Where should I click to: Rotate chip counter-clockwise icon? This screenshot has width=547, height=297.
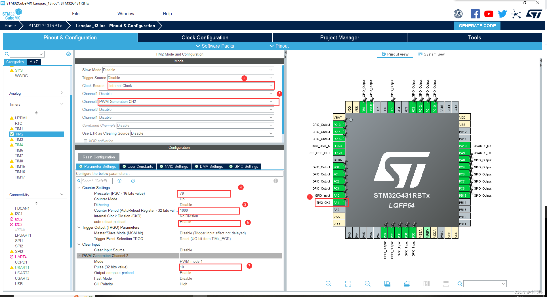click(x=407, y=284)
